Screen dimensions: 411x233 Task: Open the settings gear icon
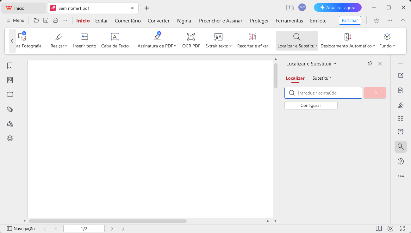coord(376,20)
